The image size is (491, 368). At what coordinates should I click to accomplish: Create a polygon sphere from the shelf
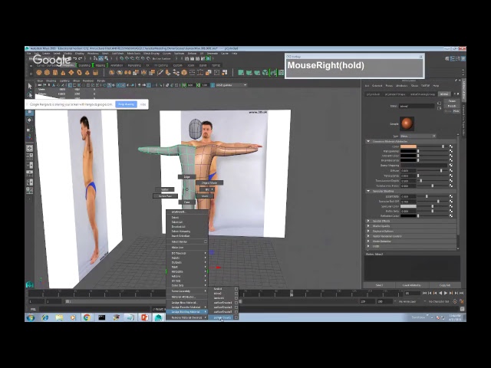click(39, 73)
